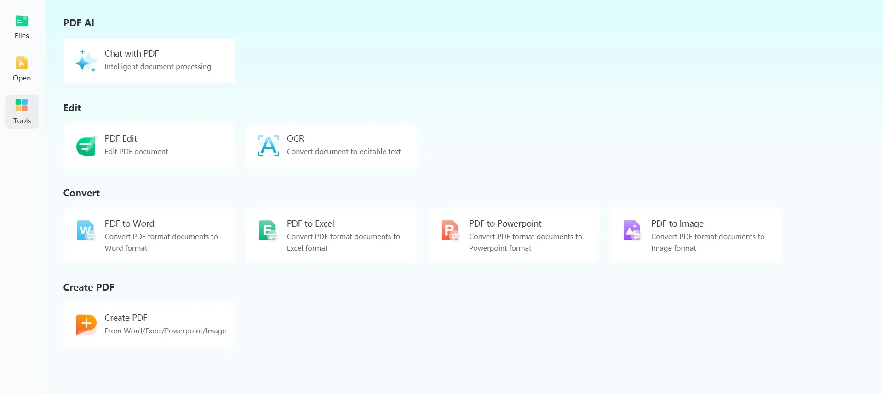Click the green PDF Edit icon

pyautogui.click(x=86, y=146)
